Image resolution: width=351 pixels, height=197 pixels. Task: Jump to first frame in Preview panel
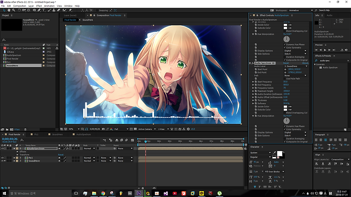coord(316,50)
